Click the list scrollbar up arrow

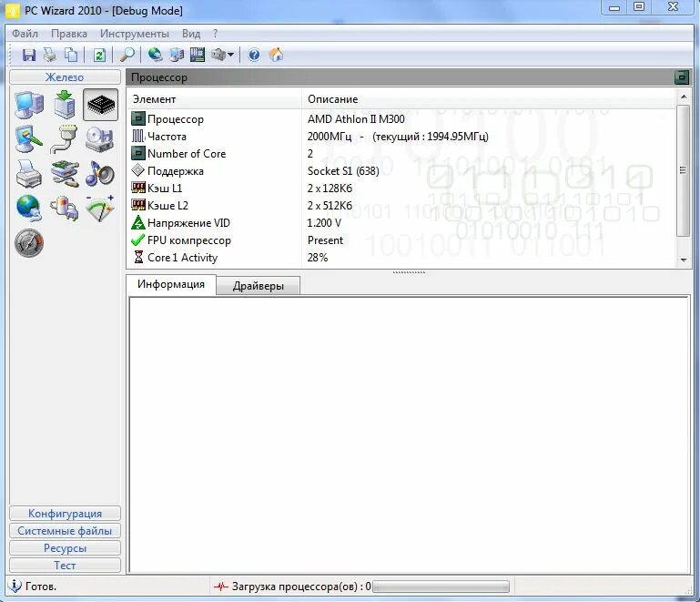(684, 97)
